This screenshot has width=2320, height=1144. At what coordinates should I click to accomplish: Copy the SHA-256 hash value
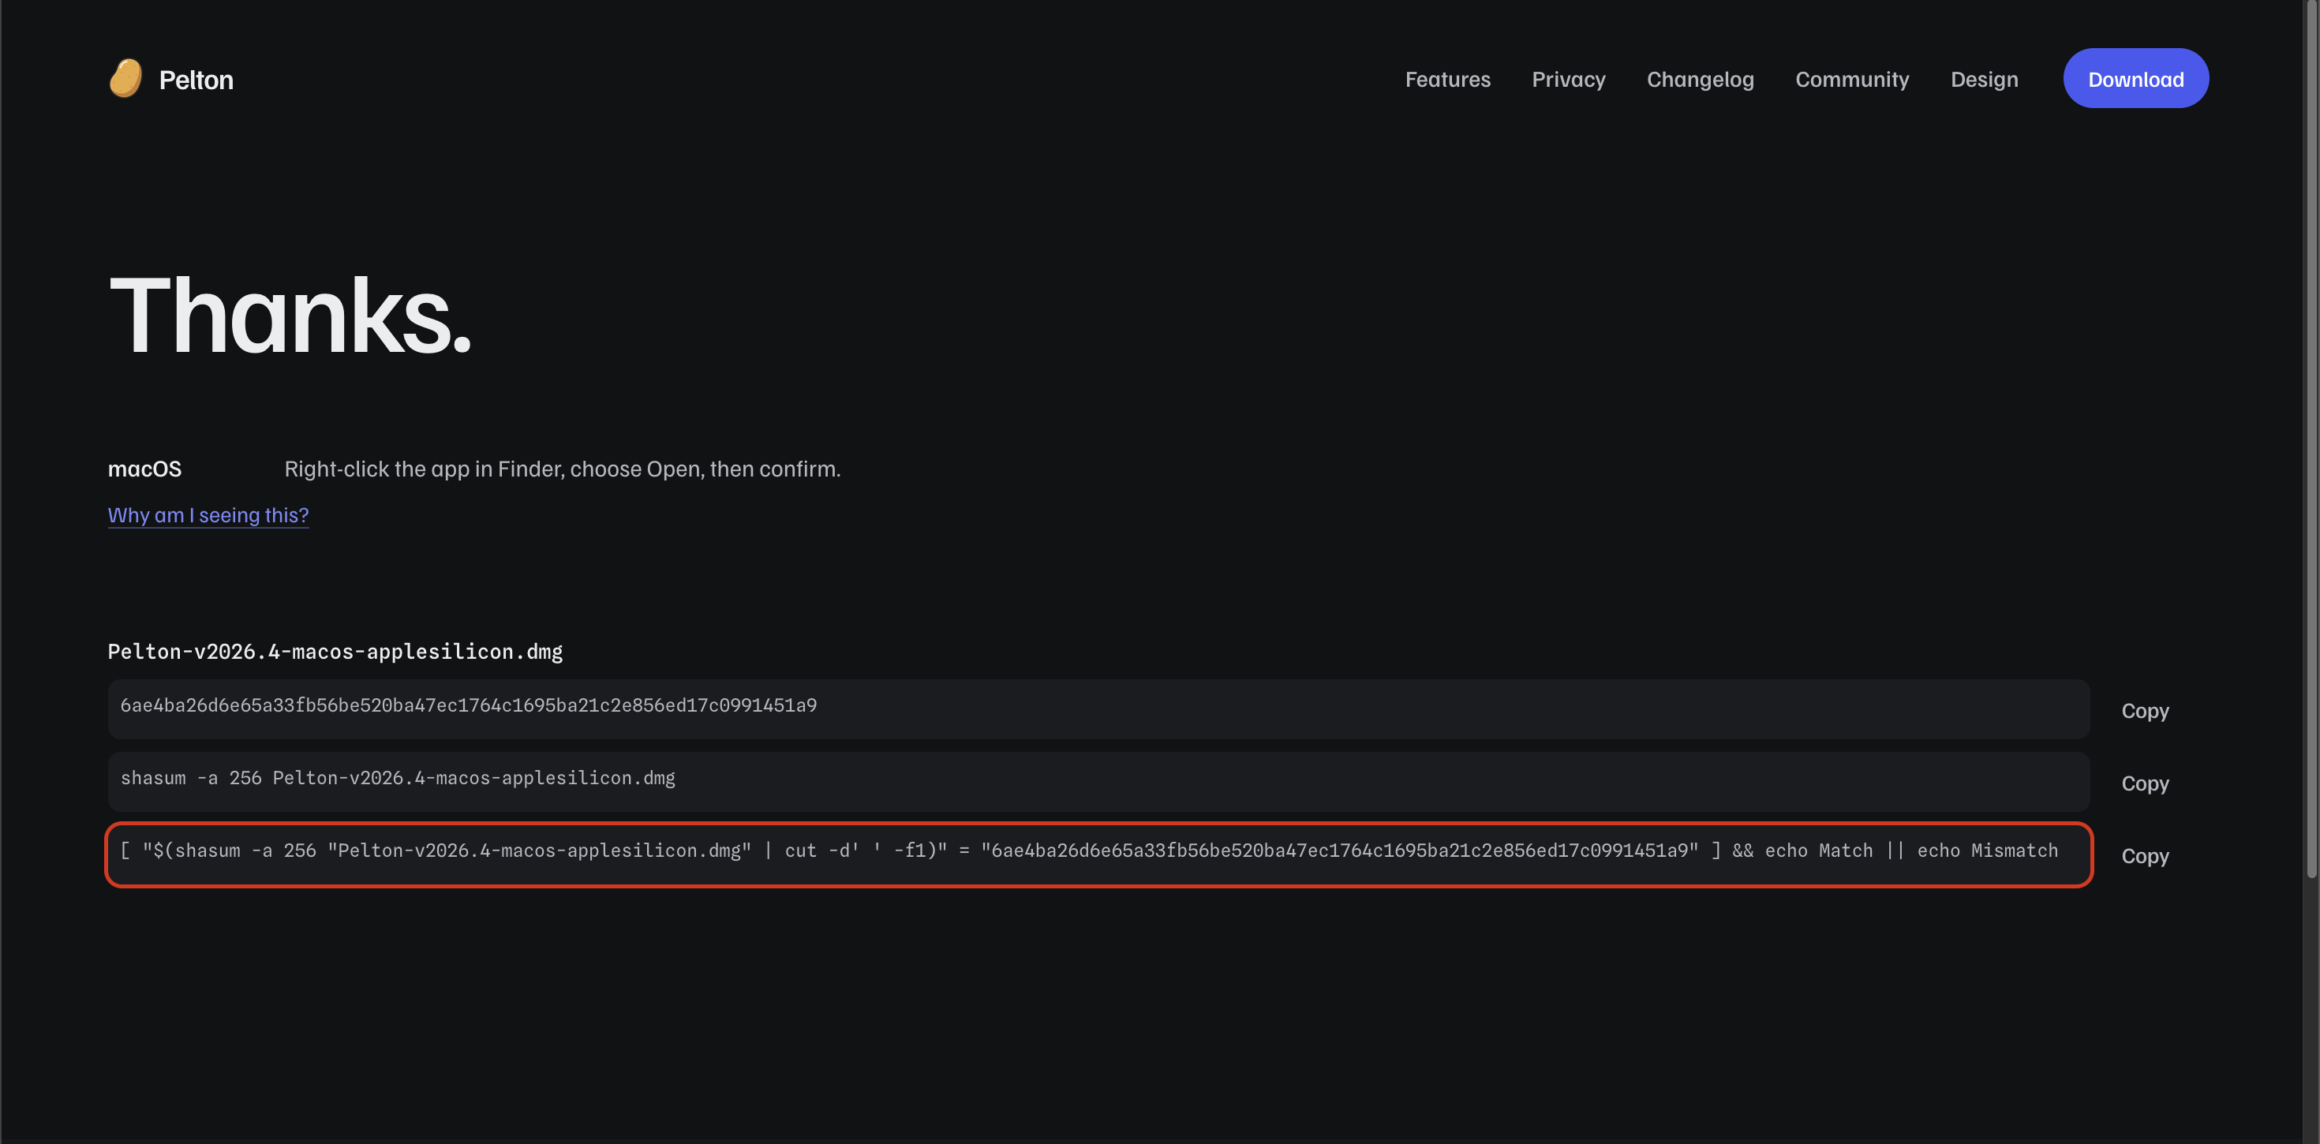coord(2144,711)
